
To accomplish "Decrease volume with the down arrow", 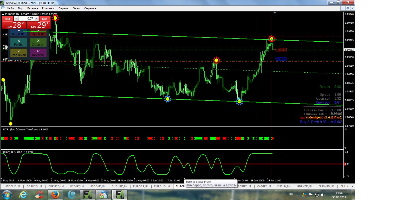I will pos(16,19).
